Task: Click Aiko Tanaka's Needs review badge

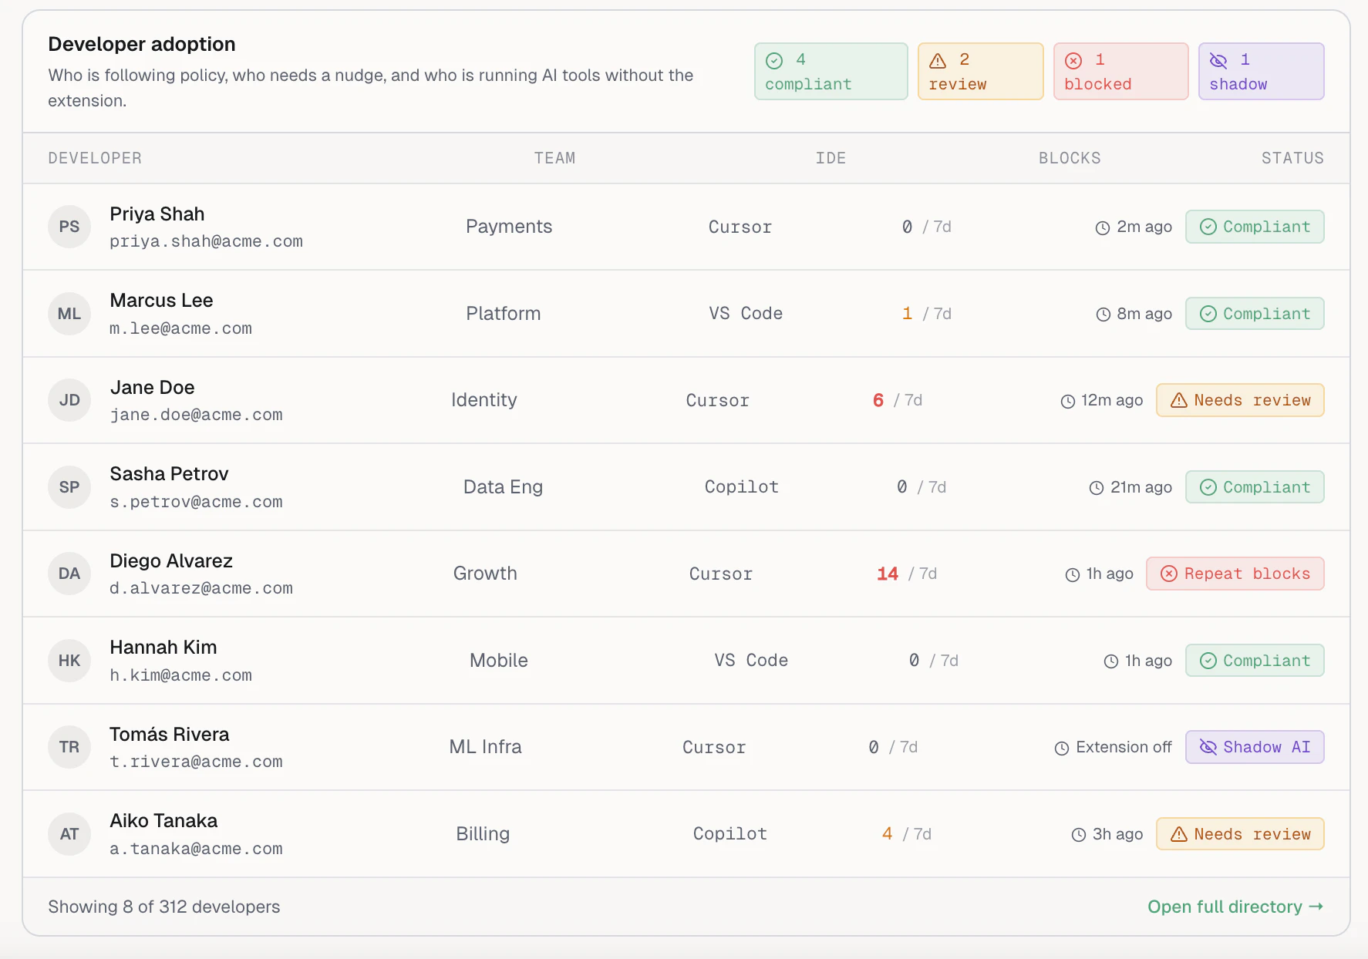Action: click(1239, 833)
